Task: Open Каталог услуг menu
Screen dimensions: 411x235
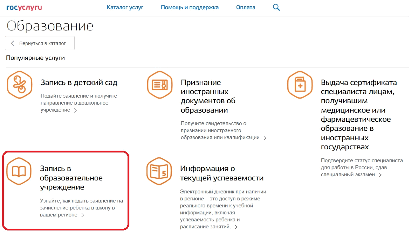Action: coord(125,7)
